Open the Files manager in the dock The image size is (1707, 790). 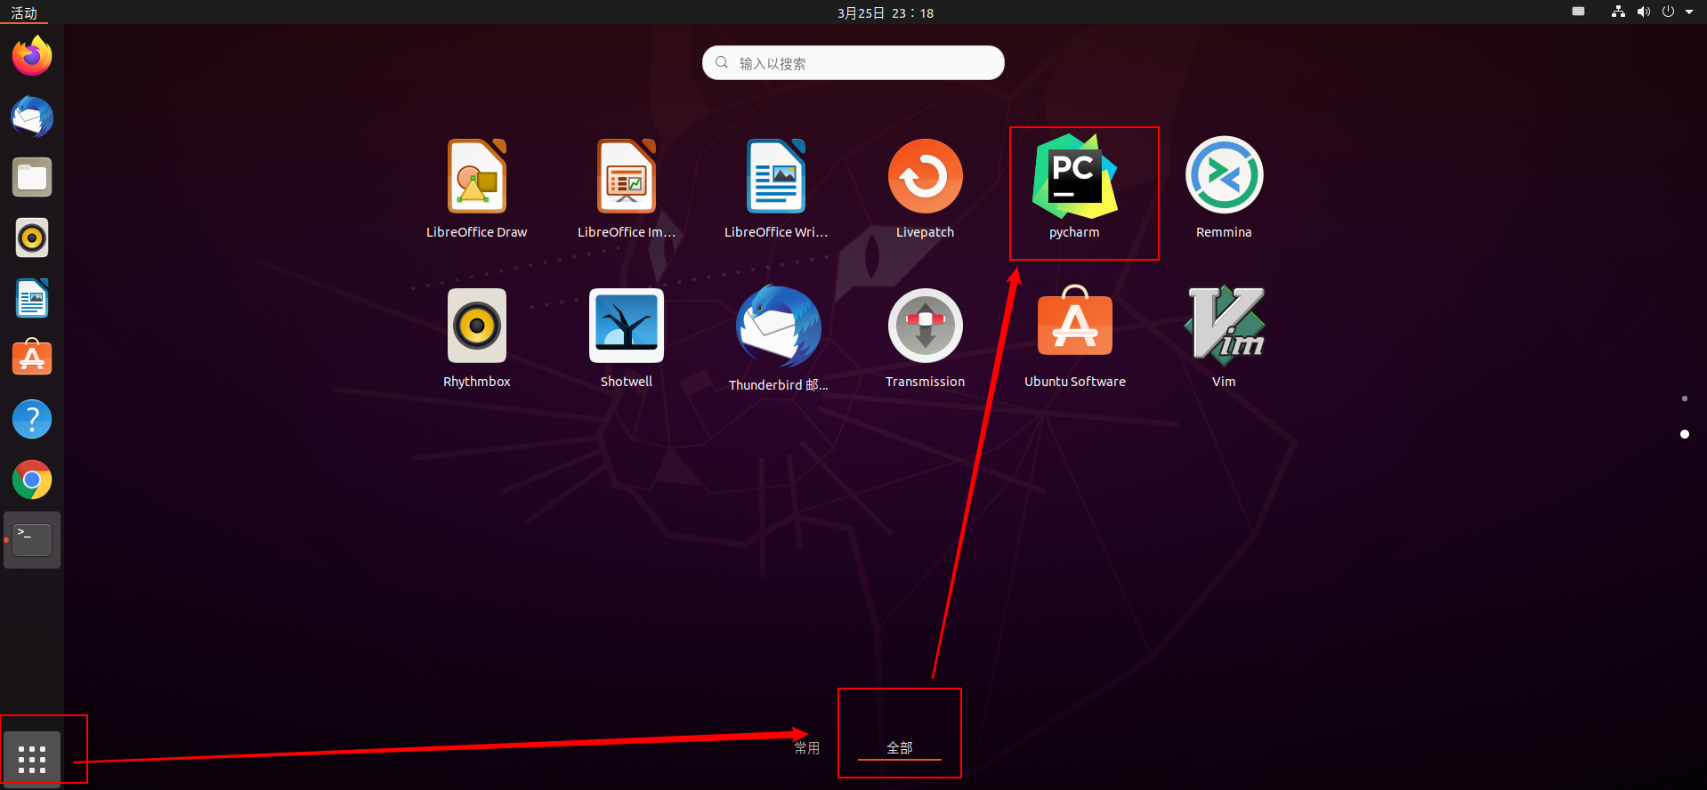32,177
